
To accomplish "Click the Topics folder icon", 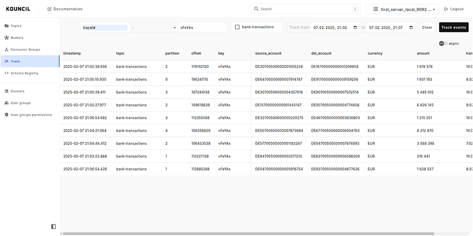I will click(x=7, y=26).
